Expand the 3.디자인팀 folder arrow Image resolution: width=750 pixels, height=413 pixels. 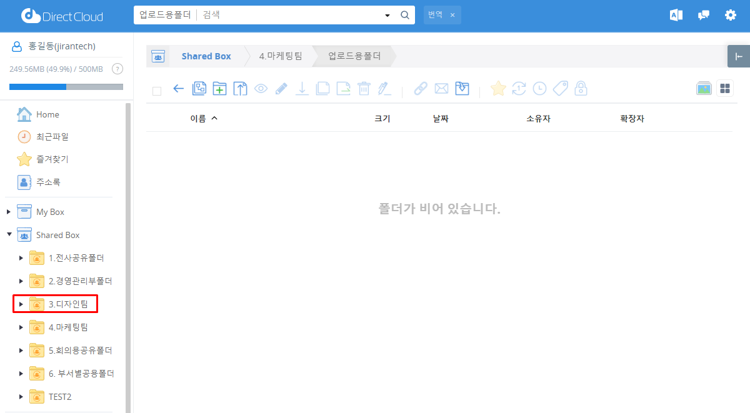(x=21, y=304)
